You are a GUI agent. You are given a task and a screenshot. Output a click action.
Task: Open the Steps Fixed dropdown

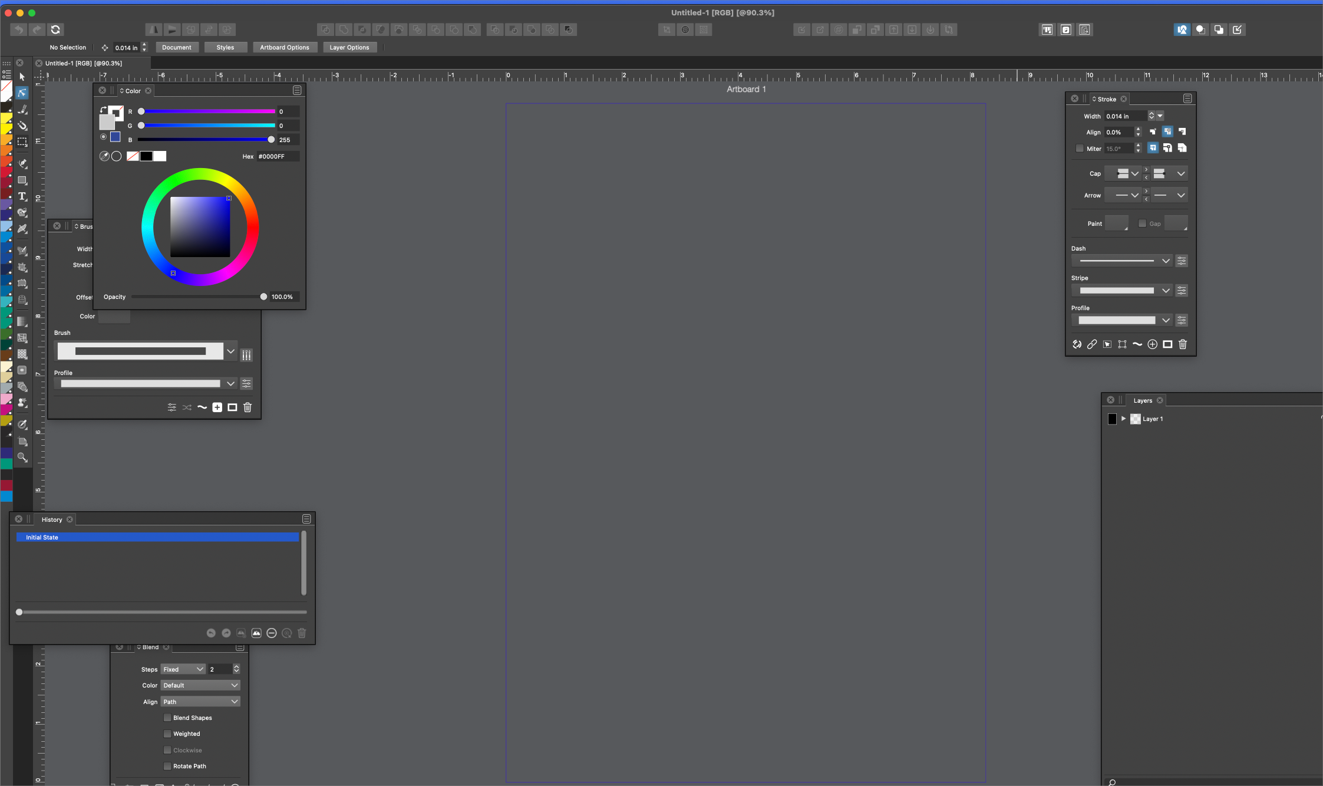click(183, 669)
